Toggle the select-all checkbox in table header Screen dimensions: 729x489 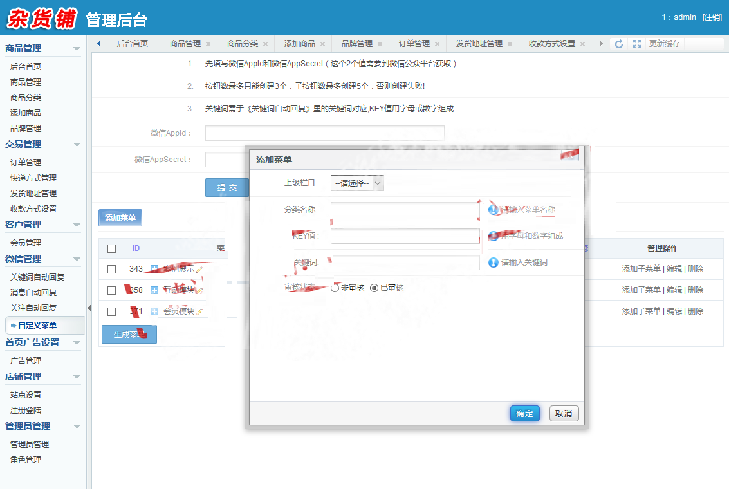point(111,249)
